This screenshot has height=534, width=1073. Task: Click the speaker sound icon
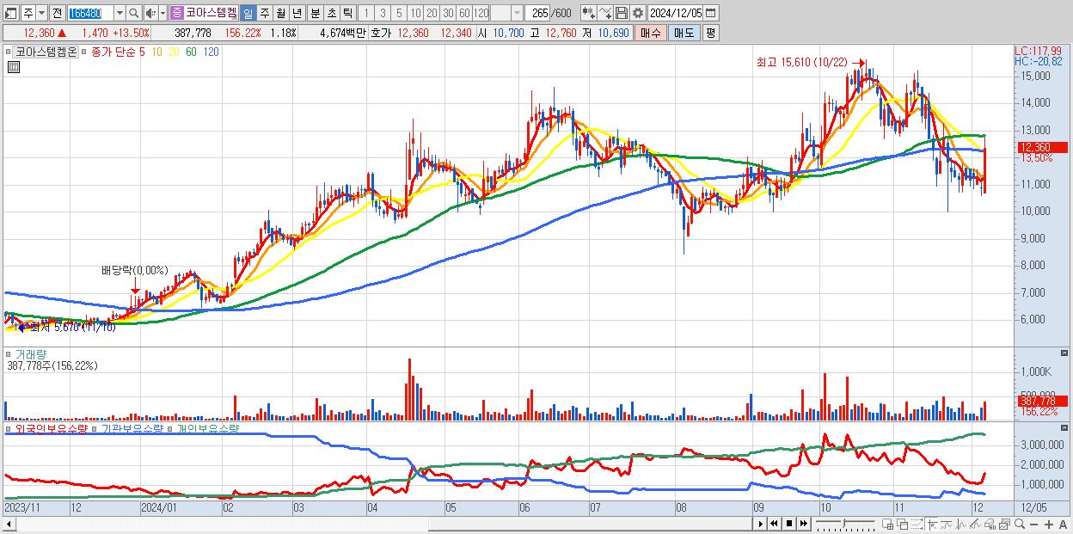150,14
